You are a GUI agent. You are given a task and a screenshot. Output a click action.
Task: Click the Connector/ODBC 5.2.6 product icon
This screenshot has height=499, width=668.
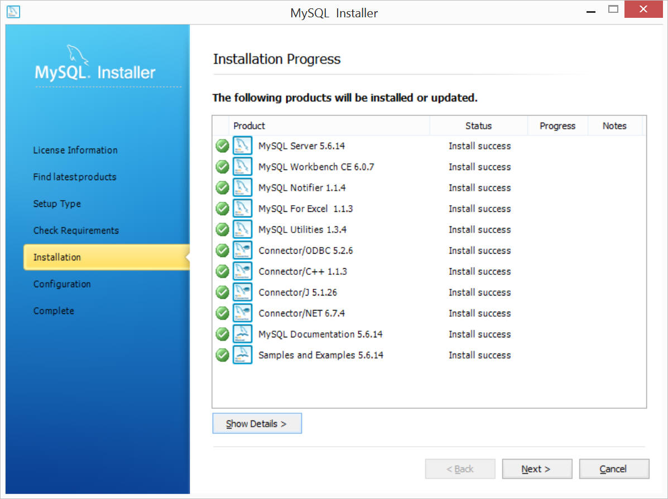(242, 250)
